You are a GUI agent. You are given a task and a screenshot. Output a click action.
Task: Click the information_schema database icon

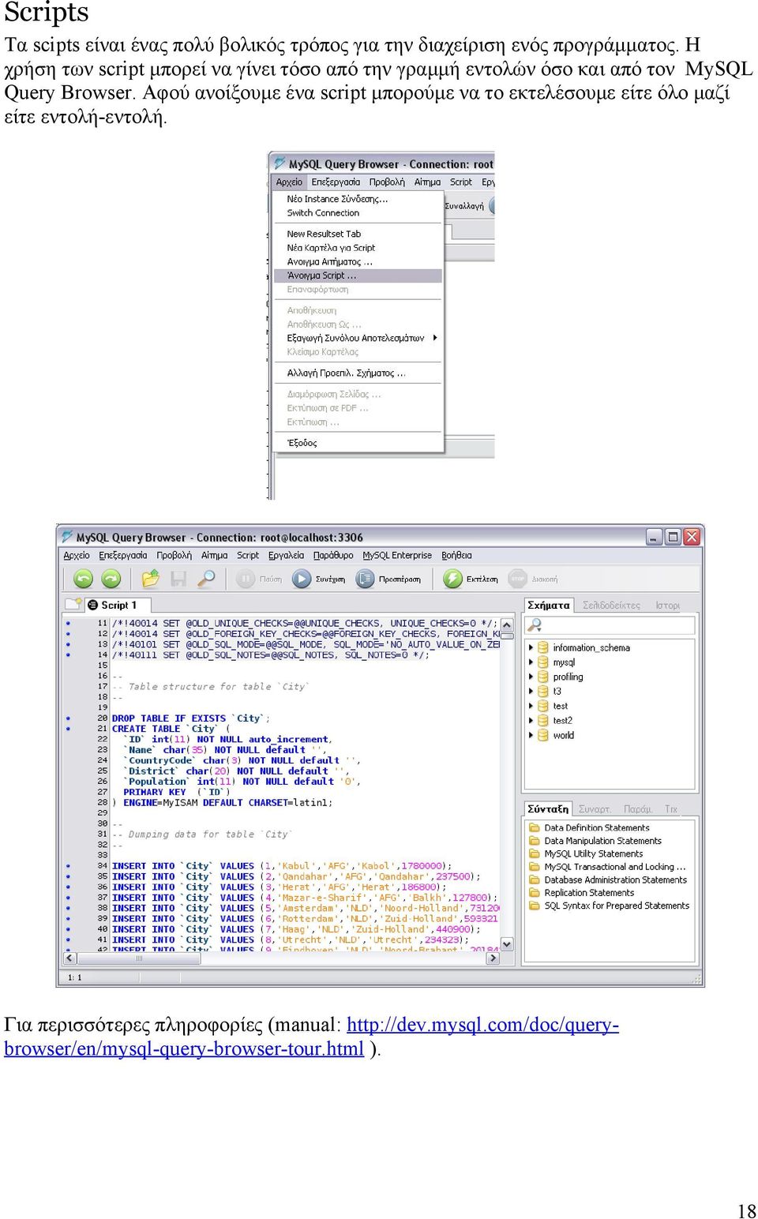pyautogui.click(x=543, y=647)
